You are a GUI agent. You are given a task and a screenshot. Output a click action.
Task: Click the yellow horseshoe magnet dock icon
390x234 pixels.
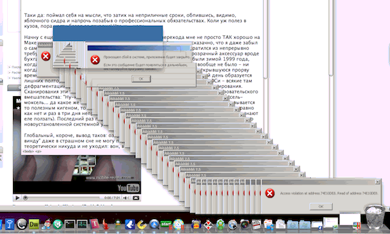coord(142,224)
